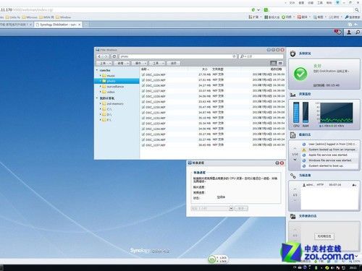The height and width of the screenshot is (271, 362).
Task: Open the 当前连接 current connections widget icon
Action: pyautogui.click(x=292, y=176)
